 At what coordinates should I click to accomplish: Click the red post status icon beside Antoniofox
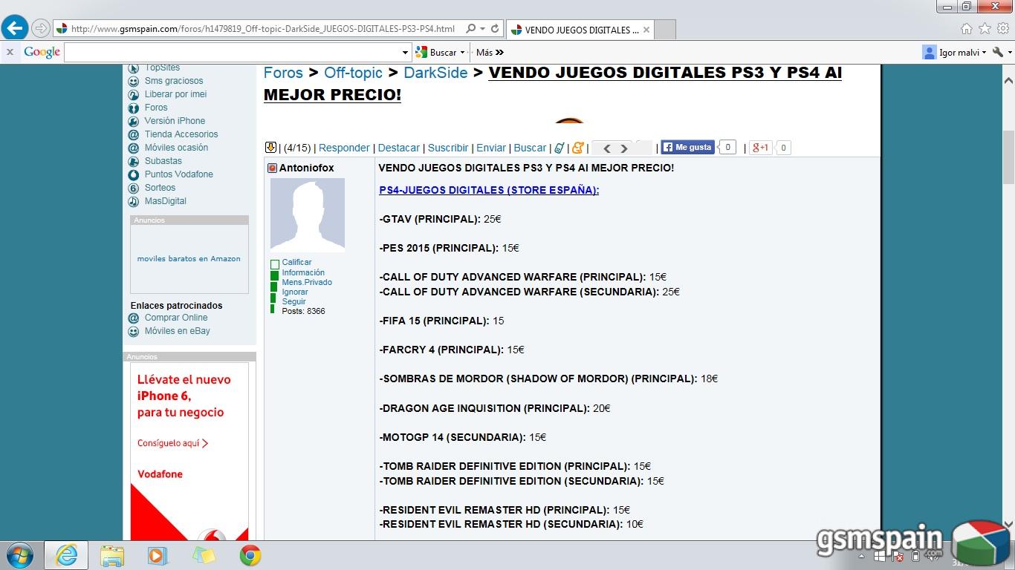pos(272,168)
